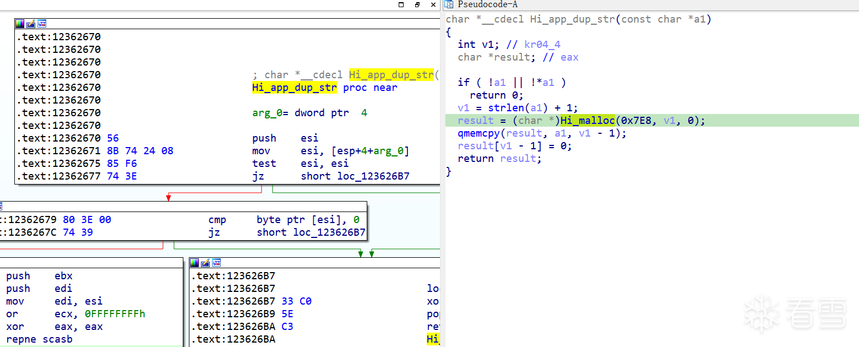Maximize the graph view pane
The width and height of the screenshot is (859, 347).
click(401, 4)
